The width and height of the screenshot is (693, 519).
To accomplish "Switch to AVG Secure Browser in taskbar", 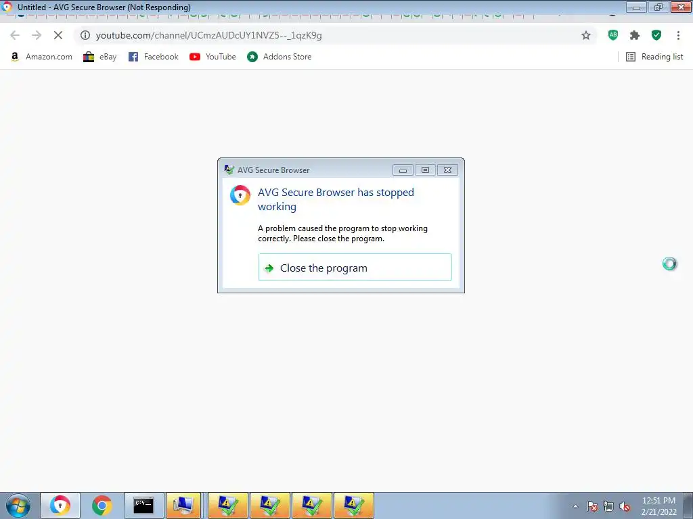I will pyautogui.click(x=60, y=505).
